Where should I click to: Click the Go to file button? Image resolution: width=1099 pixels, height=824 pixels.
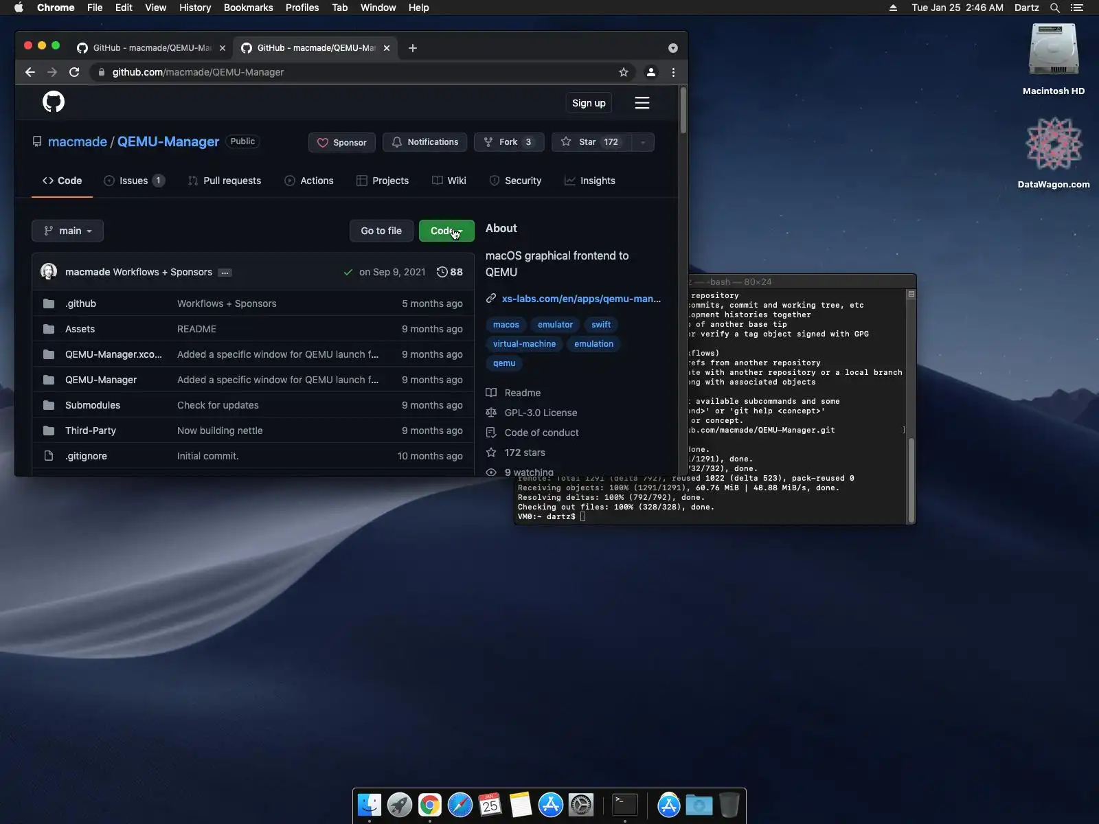381,231
